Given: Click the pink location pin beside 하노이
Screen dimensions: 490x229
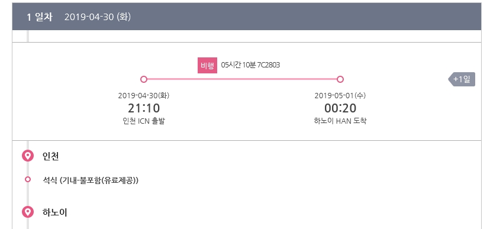Looking at the screenshot, I should [28, 212].
